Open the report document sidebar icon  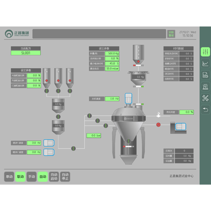205,75
